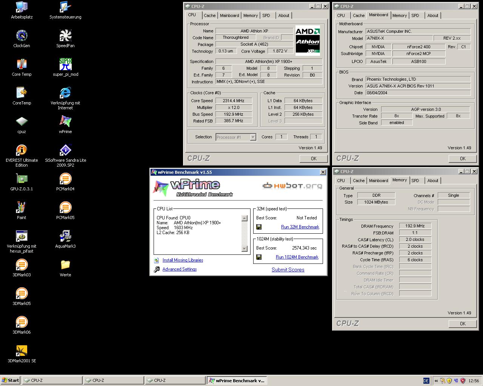Viewport: 483px width, 386px height.
Task: Open SPD tab in CPU-Z Memory window
Action: coord(415,181)
